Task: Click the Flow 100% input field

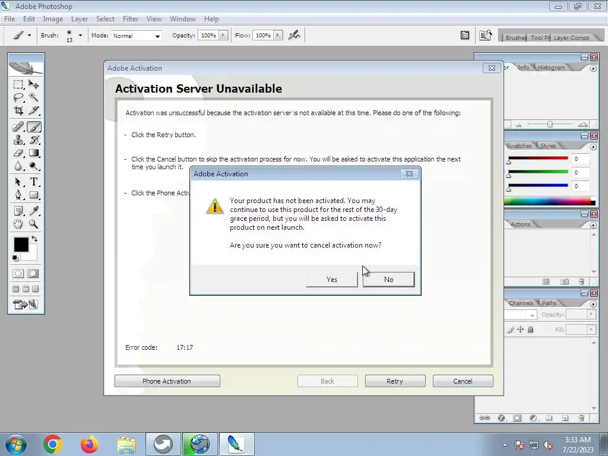Action: pyautogui.click(x=263, y=35)
